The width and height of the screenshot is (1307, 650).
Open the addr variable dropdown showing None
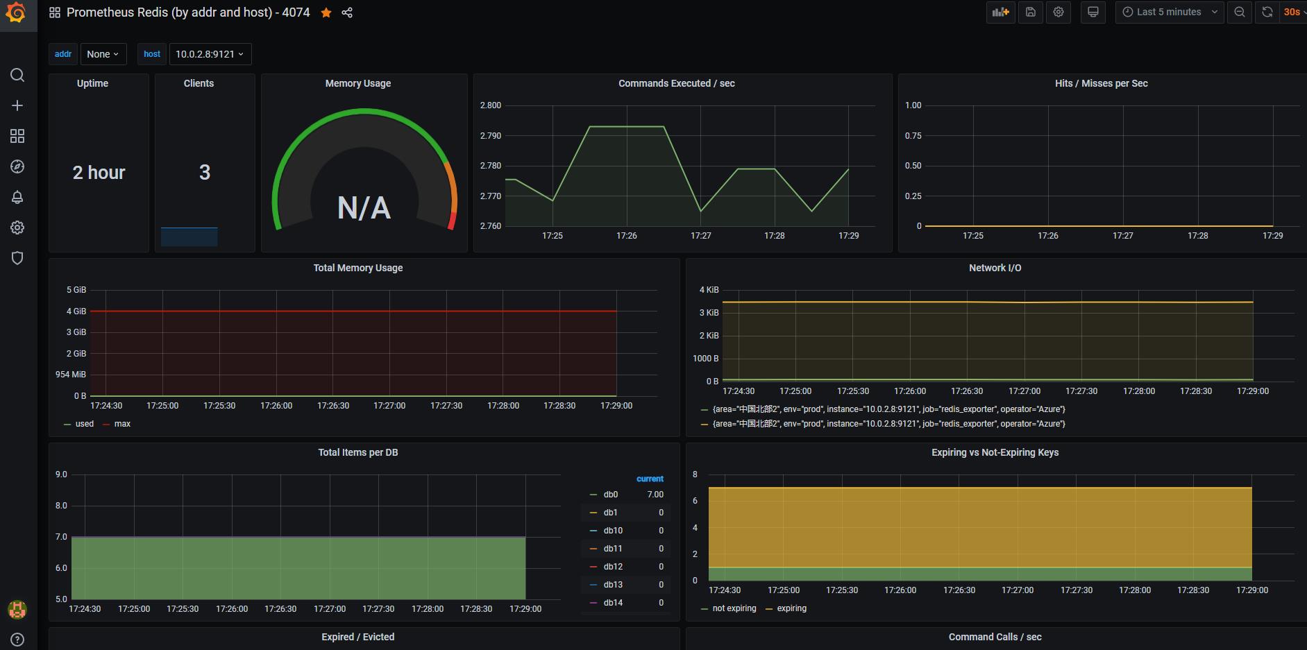point(103,54)
